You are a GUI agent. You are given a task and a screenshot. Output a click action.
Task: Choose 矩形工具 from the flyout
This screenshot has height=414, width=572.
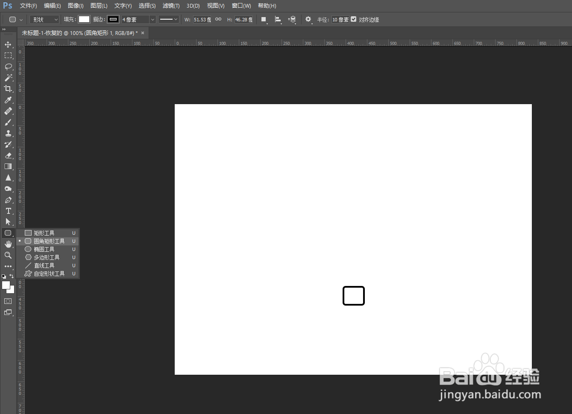click(x=48, y=233)
